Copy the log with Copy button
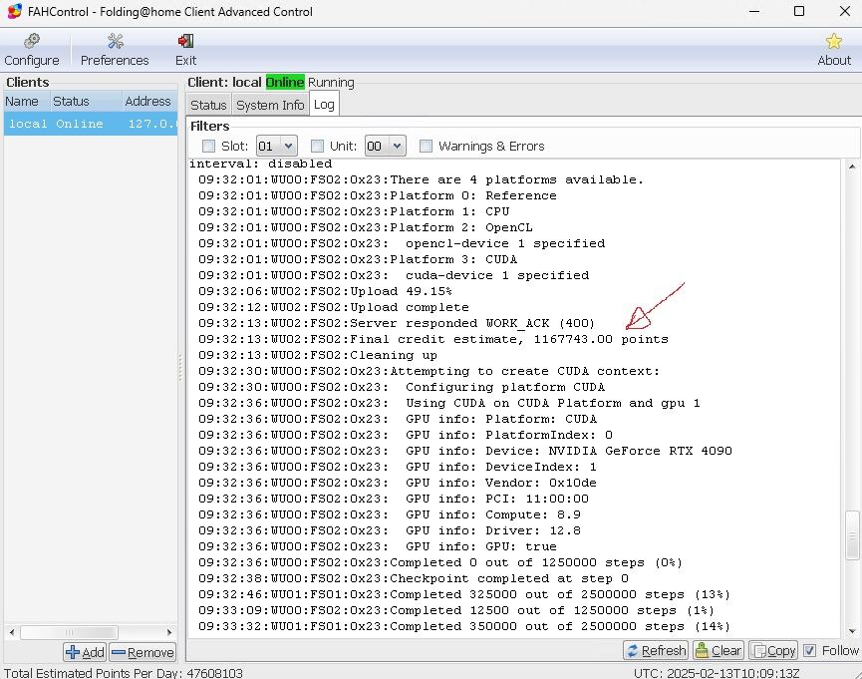Viewport: 862px width, 679px height. coord(773,650)
